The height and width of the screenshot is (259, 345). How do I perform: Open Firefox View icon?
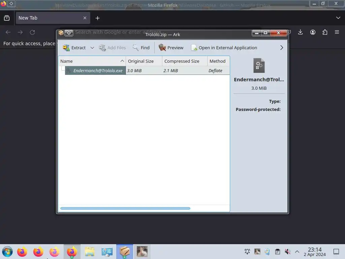7,18
